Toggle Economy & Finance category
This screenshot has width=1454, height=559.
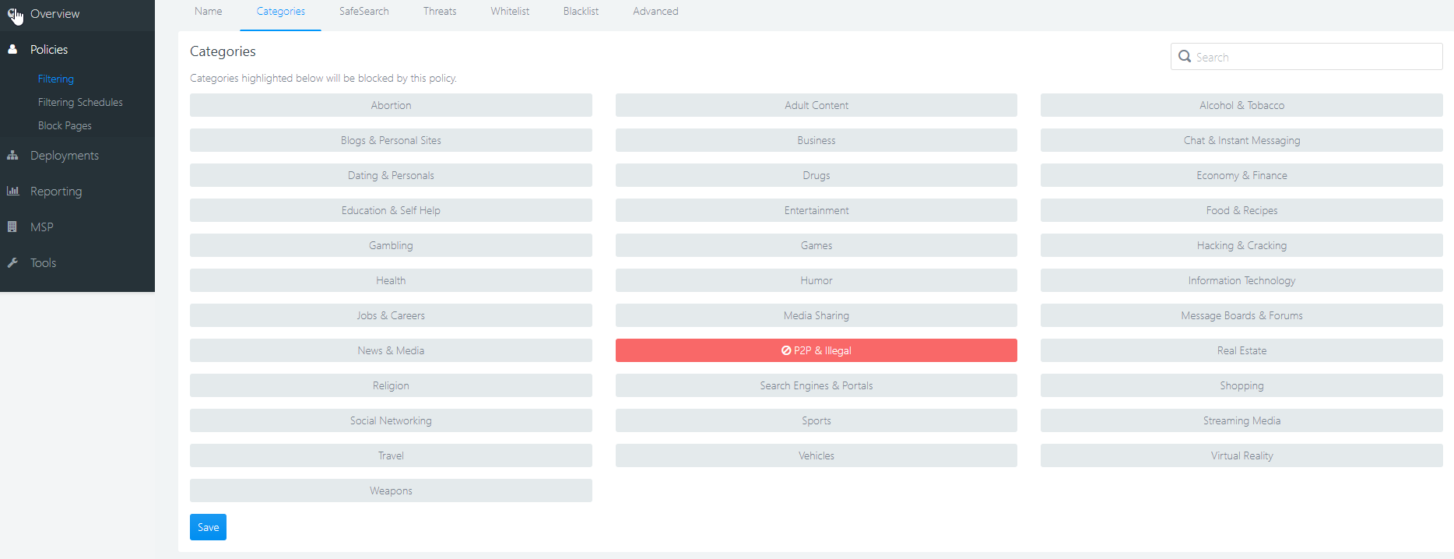point(1242,175)
